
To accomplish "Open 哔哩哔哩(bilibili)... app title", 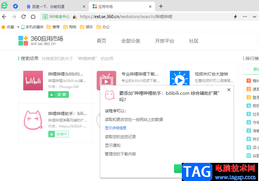I will (x=66, y=74).
